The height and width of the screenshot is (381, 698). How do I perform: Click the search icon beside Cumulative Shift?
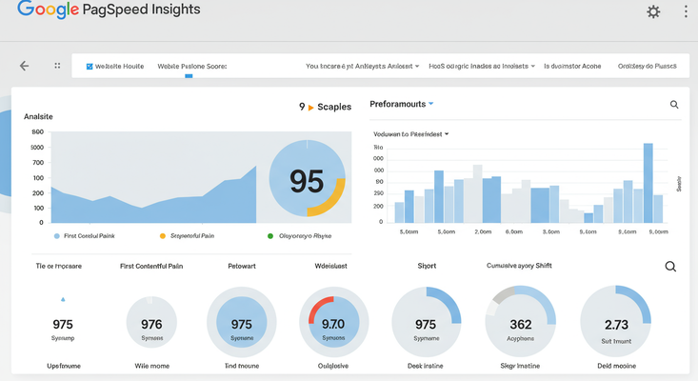tap(670, 267)
